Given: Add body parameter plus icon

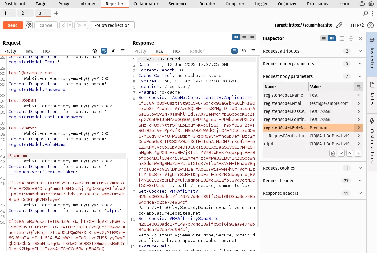Looking at the screenshot, I should 358,153.
